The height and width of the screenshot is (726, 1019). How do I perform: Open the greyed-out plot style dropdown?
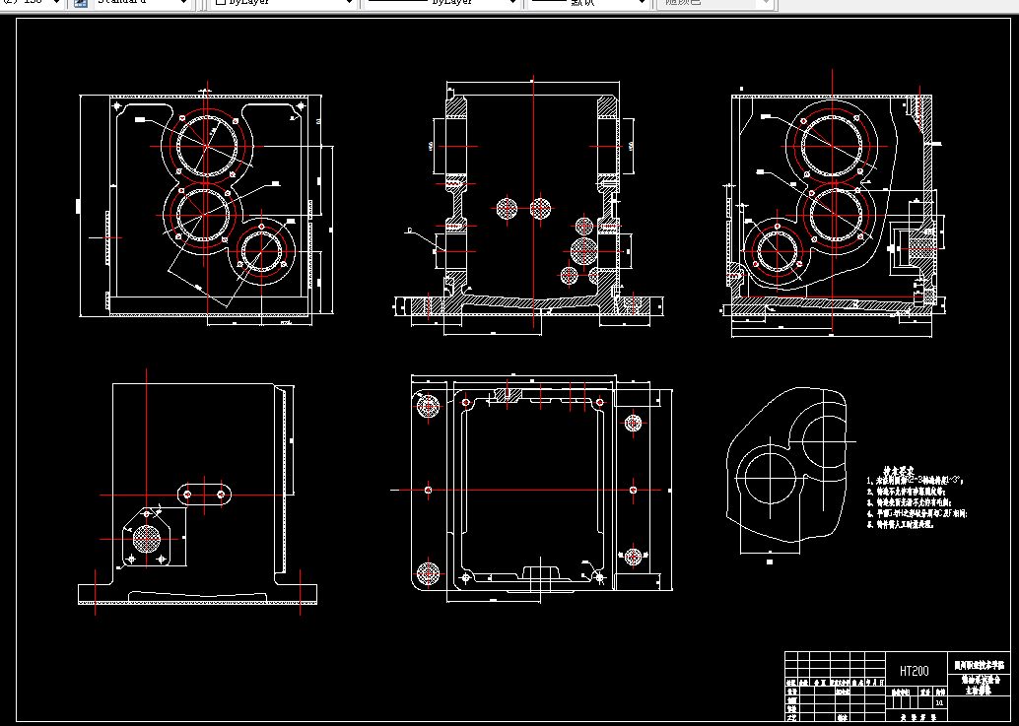713,3
